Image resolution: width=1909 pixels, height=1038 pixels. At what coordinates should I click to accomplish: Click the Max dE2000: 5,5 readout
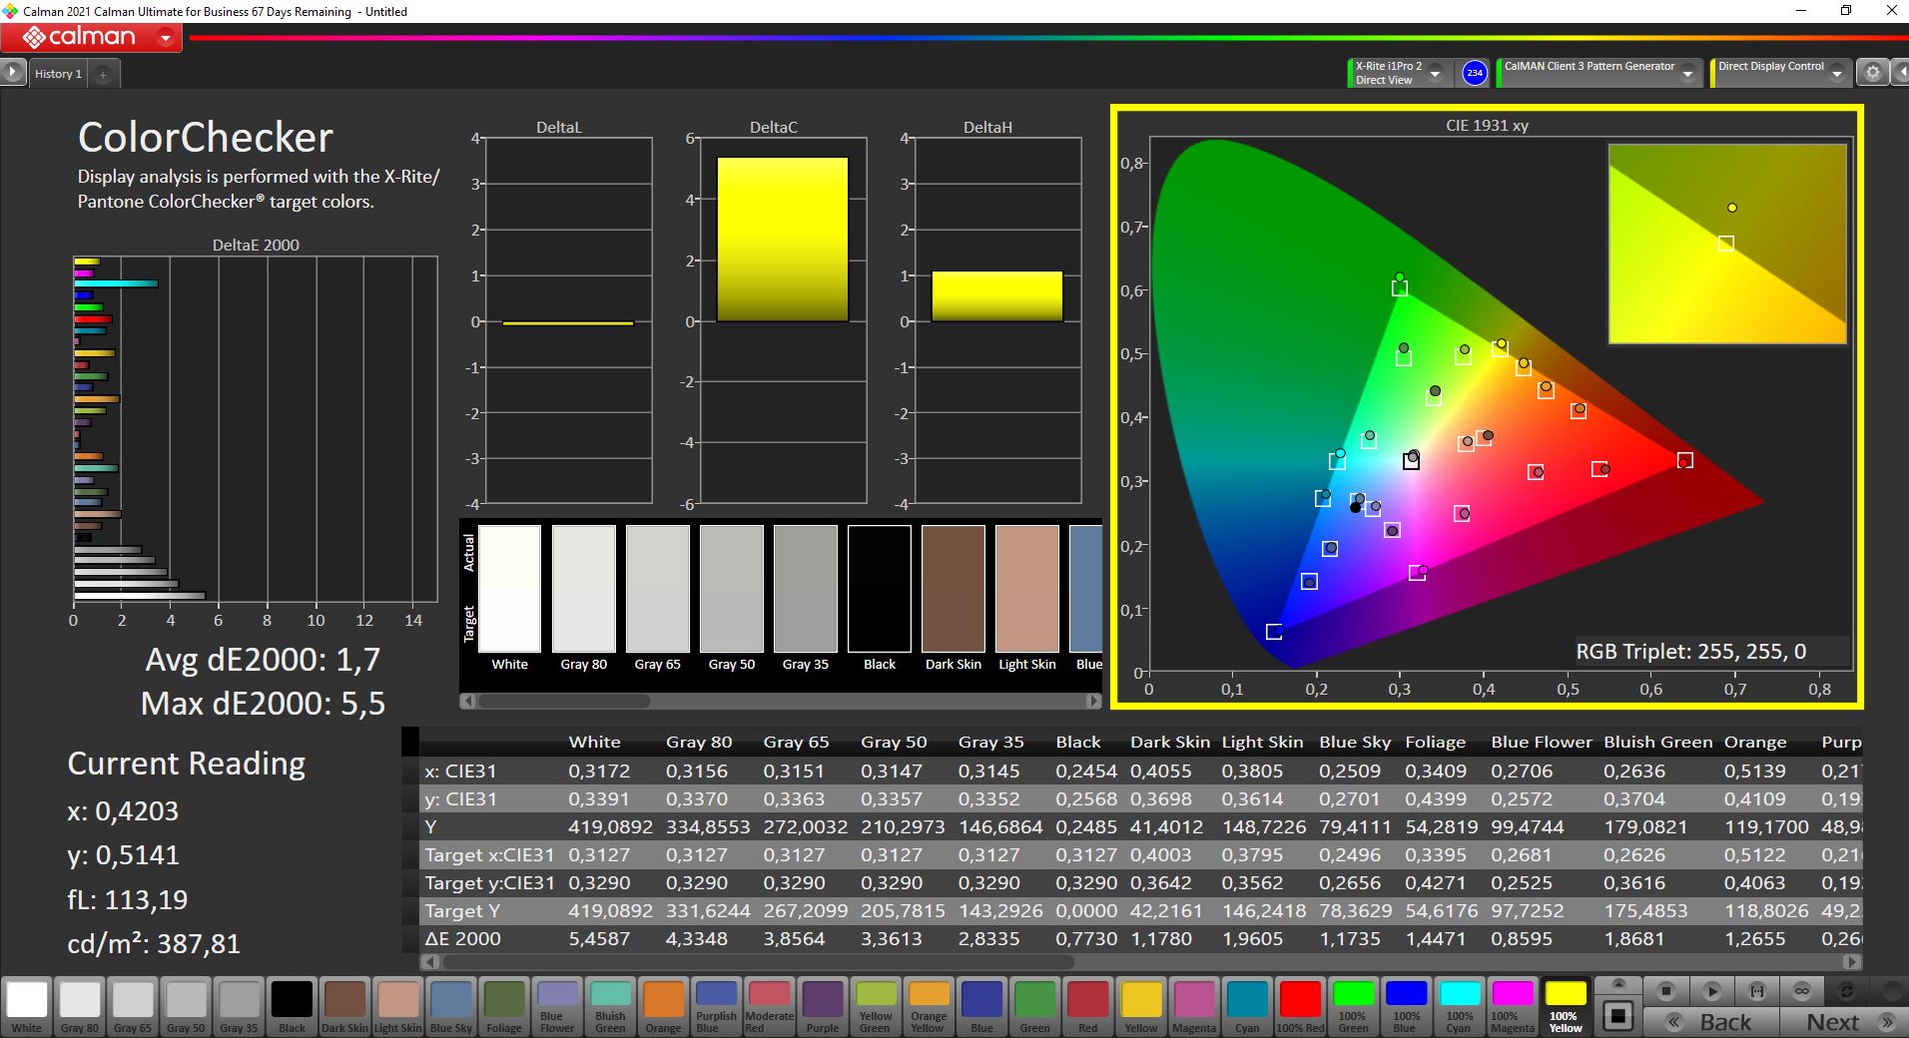pyautogui.click(x=263, y=704)
